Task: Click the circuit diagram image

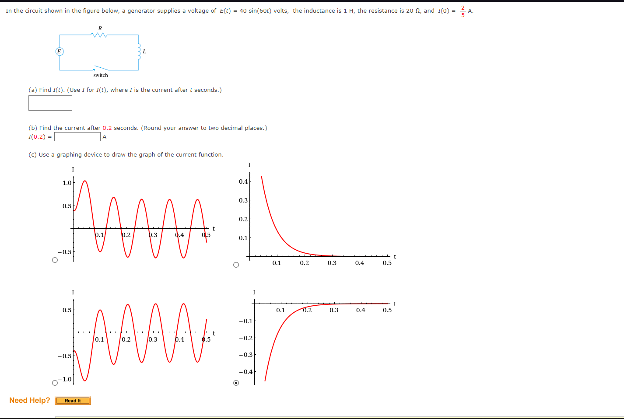Action: pos(101,52)
